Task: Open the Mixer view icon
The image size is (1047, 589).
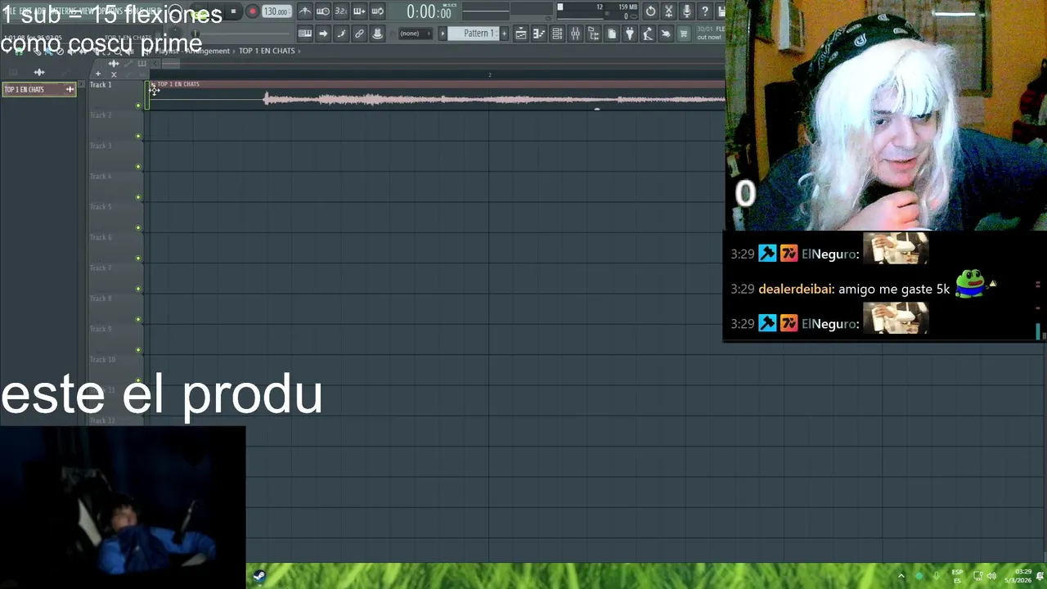Action: coord(575,34)
